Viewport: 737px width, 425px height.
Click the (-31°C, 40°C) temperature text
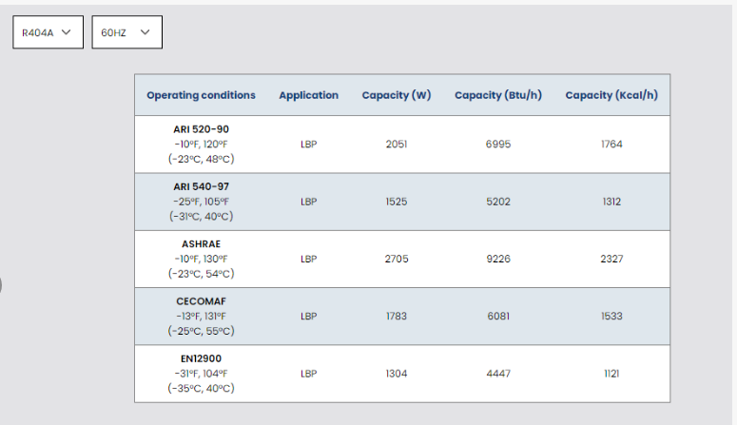click(x=202, y=216)
